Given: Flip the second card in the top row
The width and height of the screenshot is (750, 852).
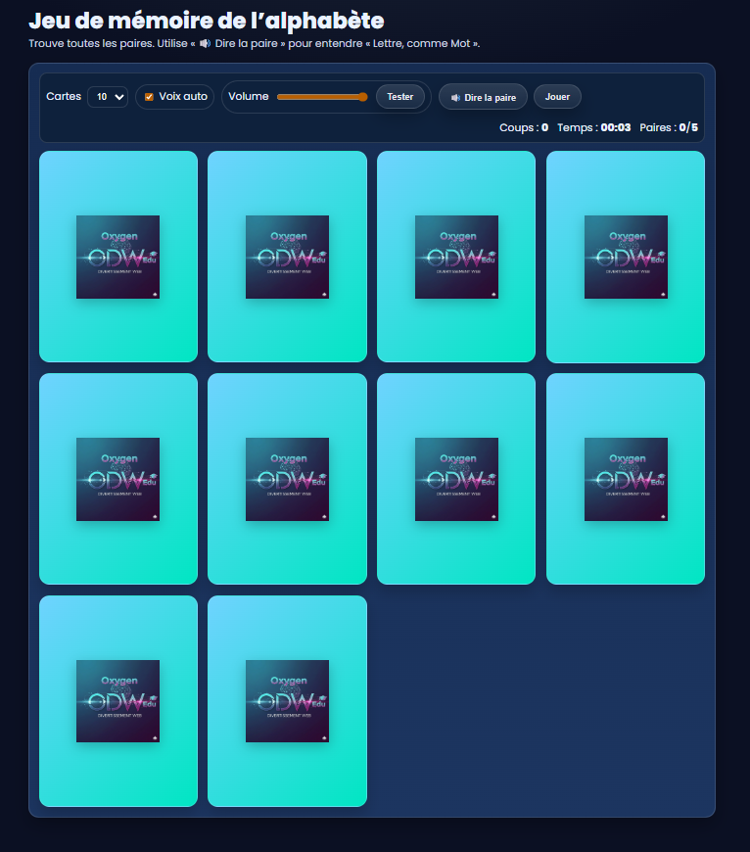Looking at the screenshot, I should point(287,257).
